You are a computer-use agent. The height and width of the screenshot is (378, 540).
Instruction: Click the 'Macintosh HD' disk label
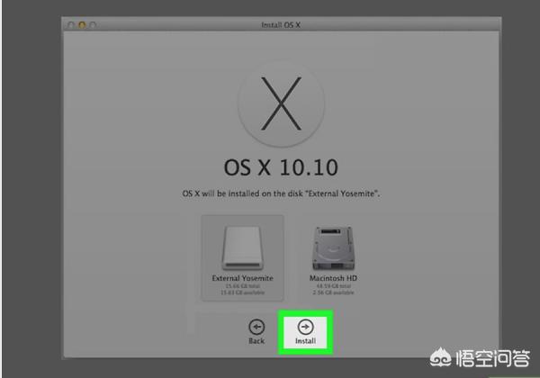333,278
